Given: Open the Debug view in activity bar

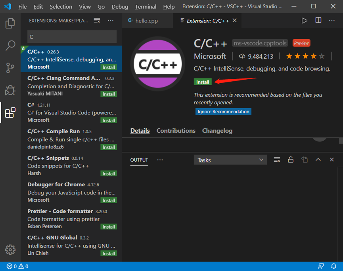Looking at the screenshot, I should 10,90.
